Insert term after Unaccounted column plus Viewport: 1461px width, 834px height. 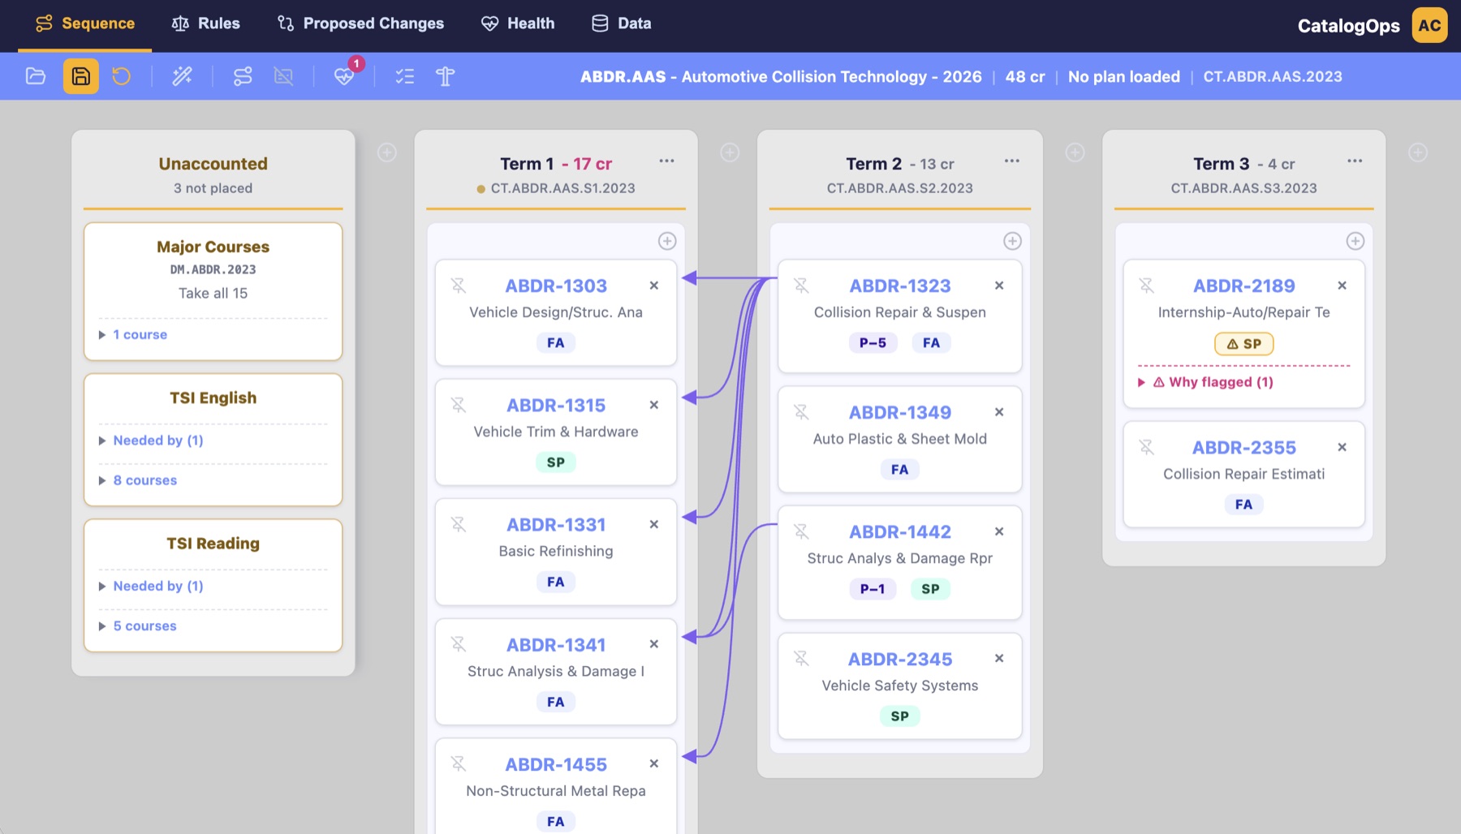(x=387, y=153)
